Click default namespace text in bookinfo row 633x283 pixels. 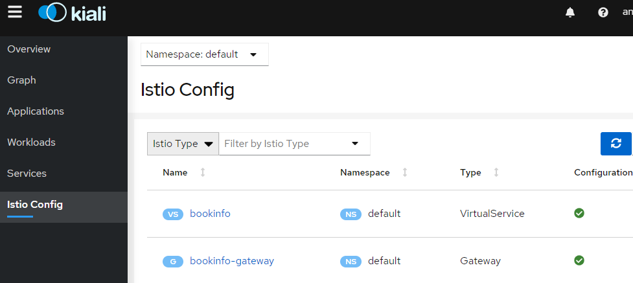(x=384, y=214)
